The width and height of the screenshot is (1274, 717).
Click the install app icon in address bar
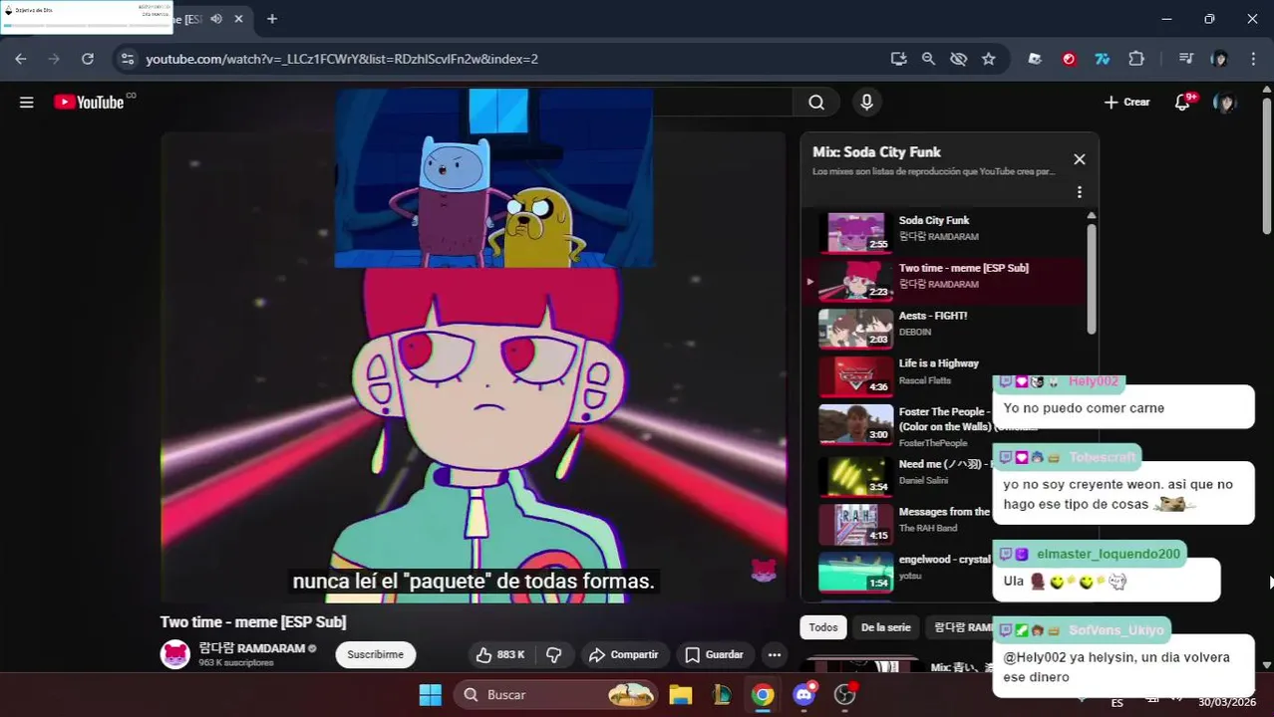click(x=898, y=59)
